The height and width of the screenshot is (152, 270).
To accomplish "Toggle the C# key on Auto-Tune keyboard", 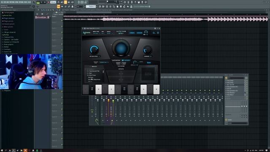I will tap(92, 89).
